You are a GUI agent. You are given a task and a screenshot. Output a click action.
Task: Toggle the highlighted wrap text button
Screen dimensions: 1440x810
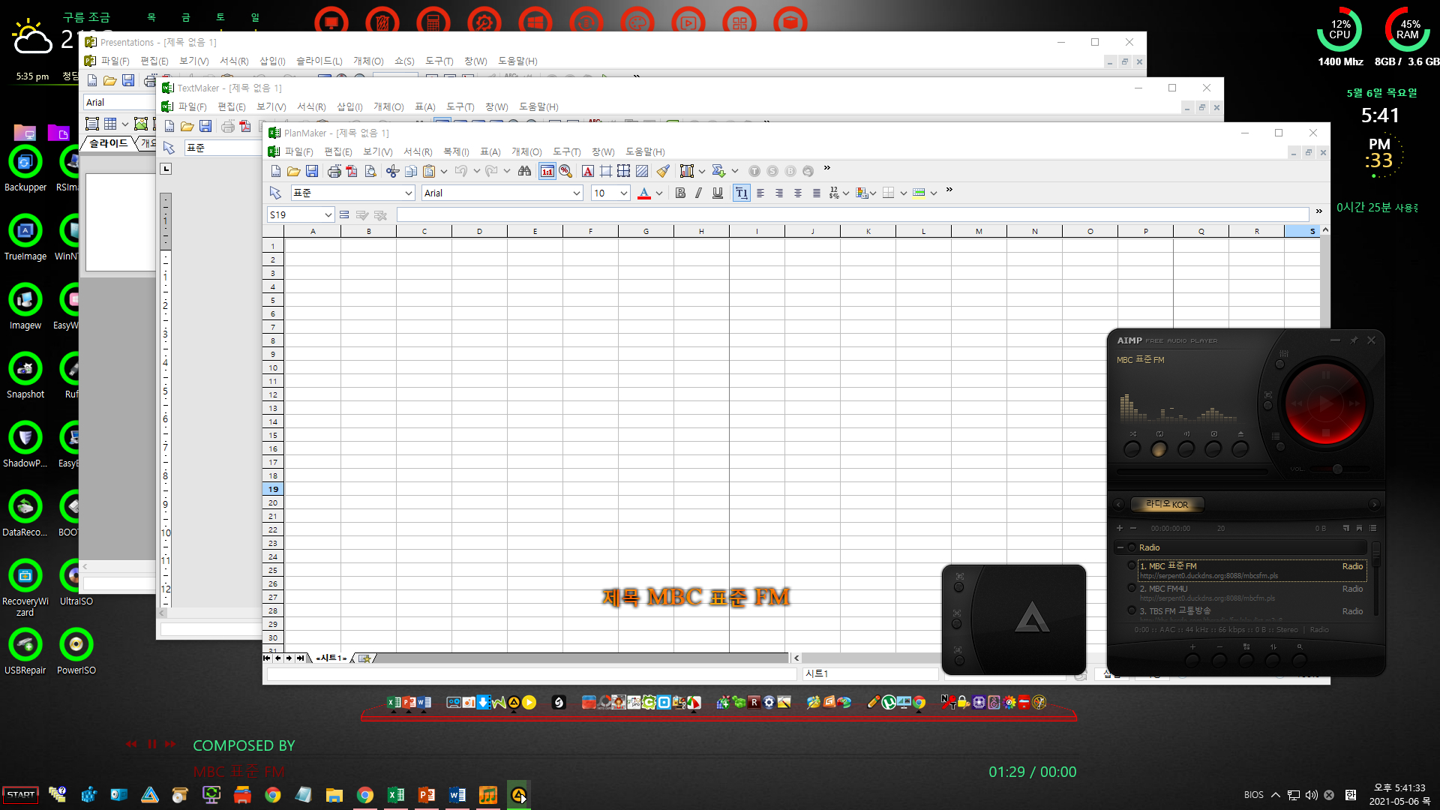pos(741,193)
